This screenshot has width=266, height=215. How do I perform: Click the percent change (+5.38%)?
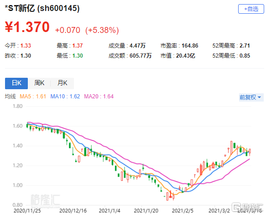(102, 30)
